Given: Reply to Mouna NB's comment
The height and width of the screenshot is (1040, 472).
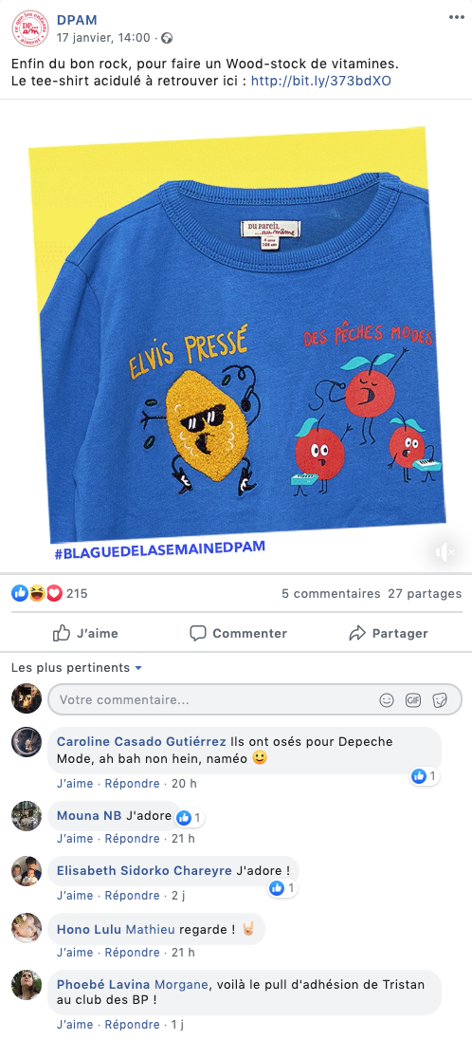Looking at the screenshot, I should [132, 839].
